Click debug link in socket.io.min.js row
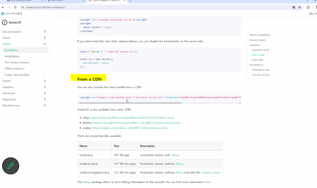Image resolution: width=317 pixels, height=188 pixels. tap(179, 164)
